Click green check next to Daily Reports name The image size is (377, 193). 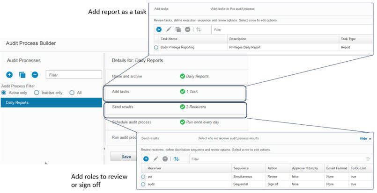pyautogui.click(x=182, y=76)
